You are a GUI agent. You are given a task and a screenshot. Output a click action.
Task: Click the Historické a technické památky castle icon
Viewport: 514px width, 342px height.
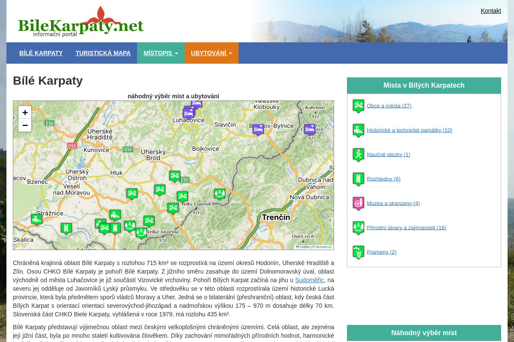pyautogui.click(x=358, y=130)
